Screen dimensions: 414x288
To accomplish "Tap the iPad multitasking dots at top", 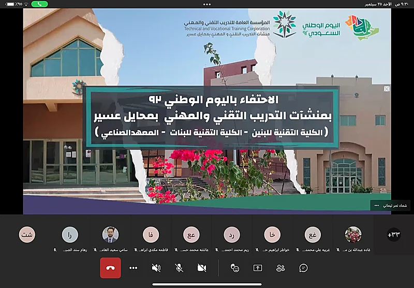I will click(207, 4).
